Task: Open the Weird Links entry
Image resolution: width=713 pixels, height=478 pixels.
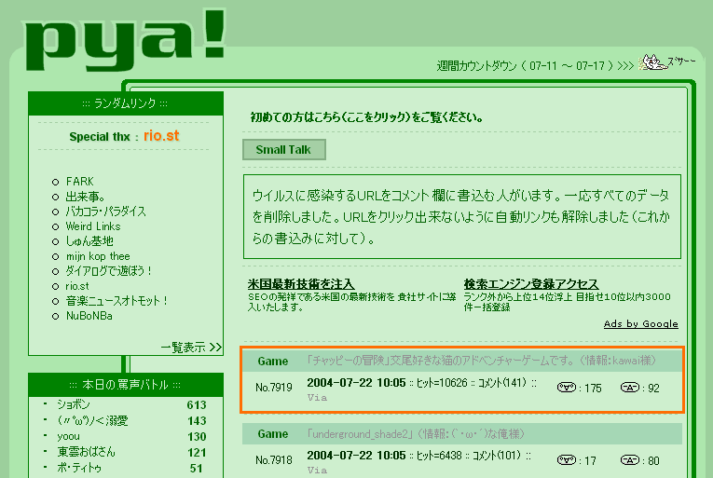Action: 93,226
